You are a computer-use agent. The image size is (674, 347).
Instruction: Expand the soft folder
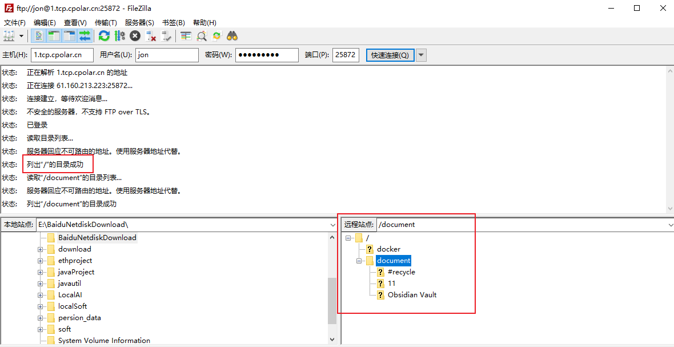tap(41, 329)
